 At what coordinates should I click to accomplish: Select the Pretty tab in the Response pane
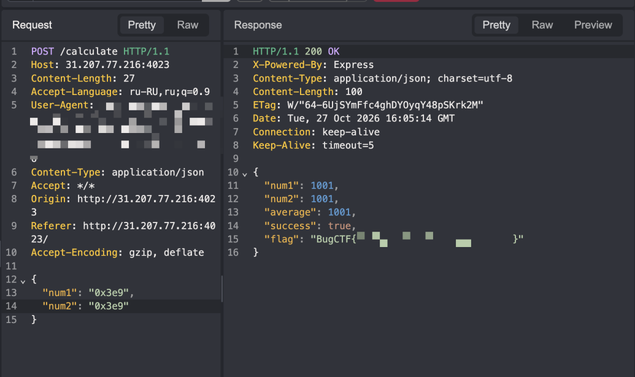tap(496, 25)
